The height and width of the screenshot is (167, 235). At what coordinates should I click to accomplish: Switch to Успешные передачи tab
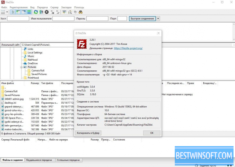tap(68, 160)
